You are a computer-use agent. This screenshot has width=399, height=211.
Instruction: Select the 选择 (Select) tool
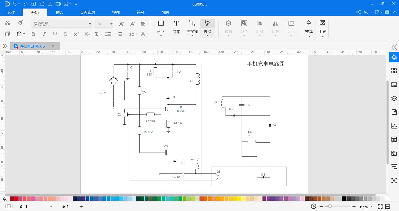tap(207, 27)
